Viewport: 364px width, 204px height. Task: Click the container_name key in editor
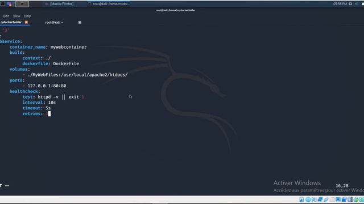pyautogui.click(x=27, y=47)
